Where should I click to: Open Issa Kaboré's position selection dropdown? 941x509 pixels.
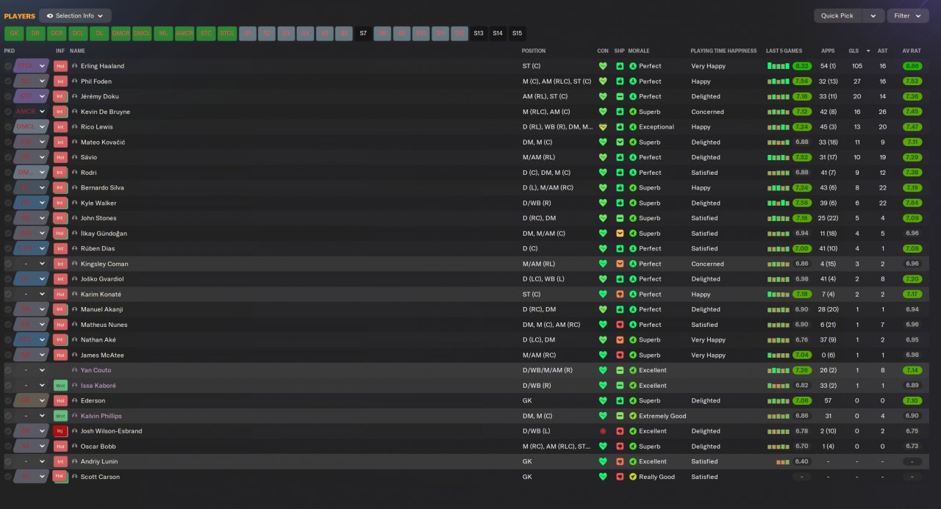tap(32, 386)
